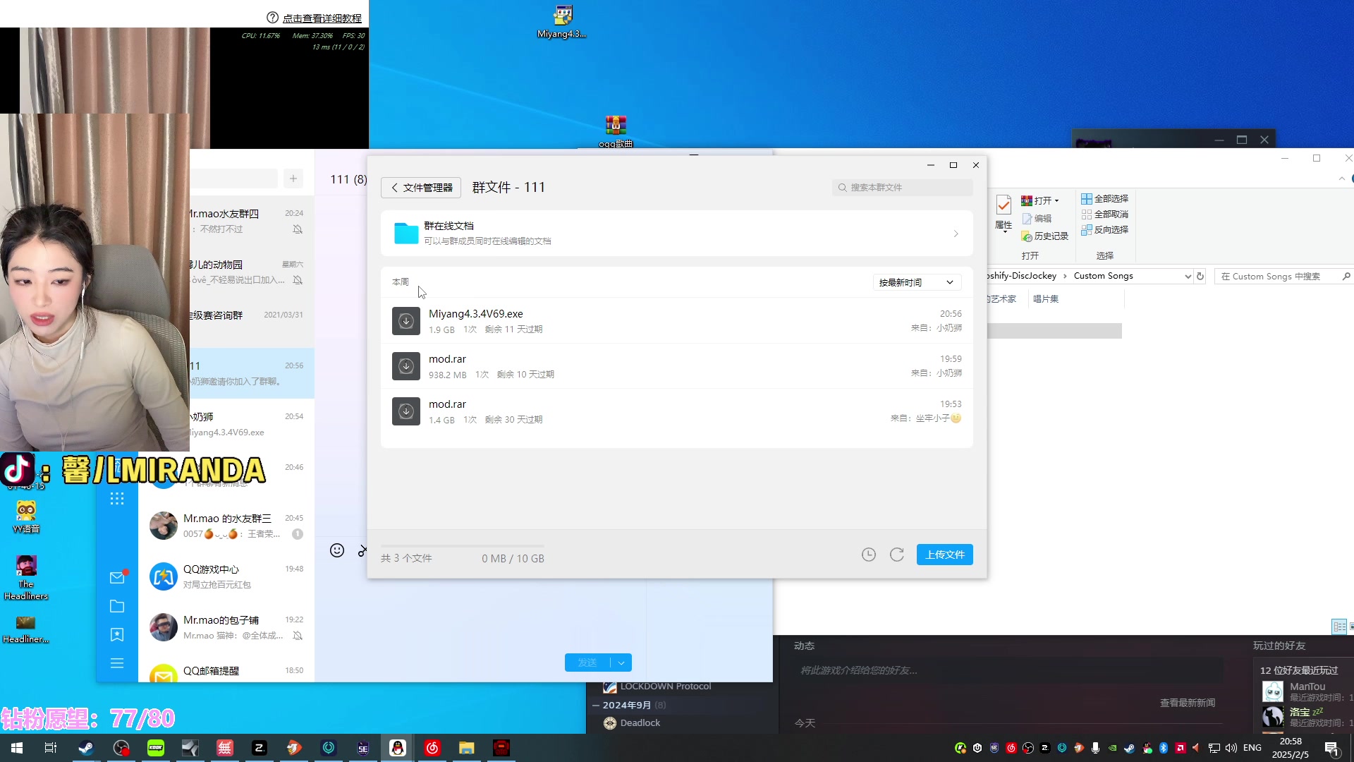Image resolution: width=1354 pixels, height=762 pixels.
Task: Expand the 群在线文档 row chevron
Action: (956, 234)
